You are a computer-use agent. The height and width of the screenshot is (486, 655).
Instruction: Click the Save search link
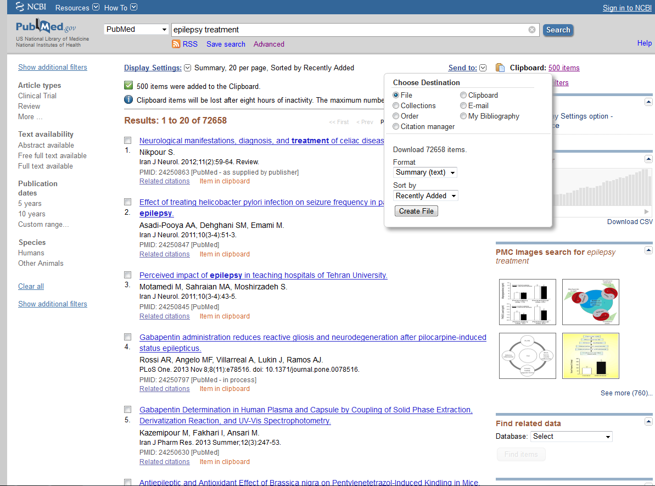[x=226, y=44]
